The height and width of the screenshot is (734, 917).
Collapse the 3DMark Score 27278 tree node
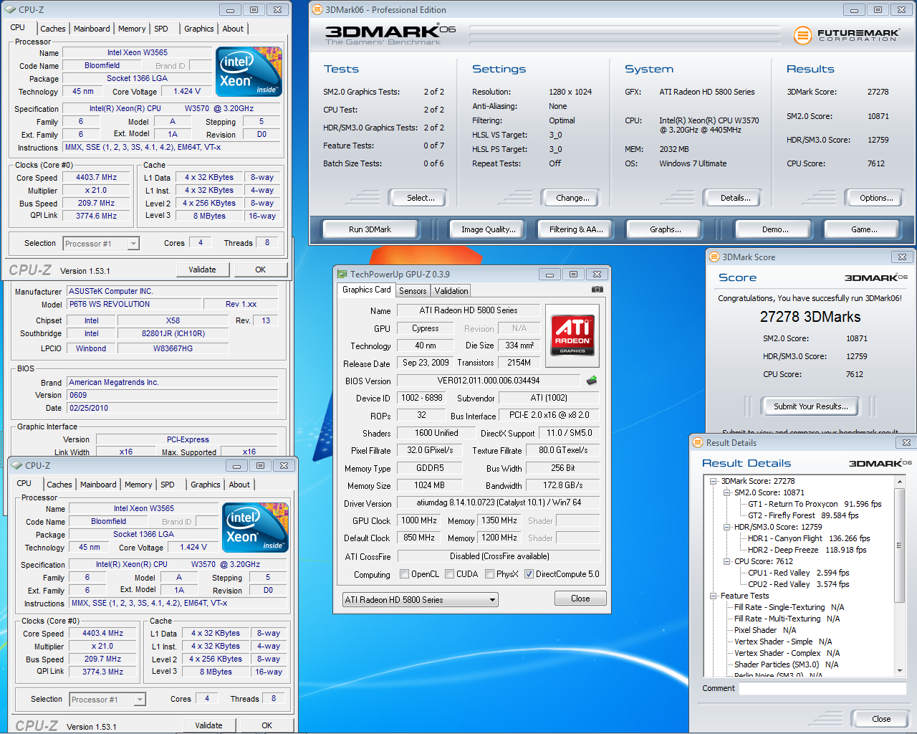coord(714,481)
